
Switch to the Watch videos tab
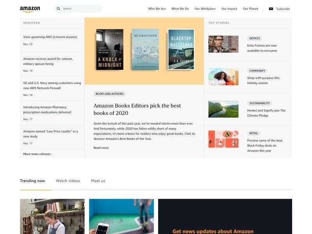click(x=68, y=181)
